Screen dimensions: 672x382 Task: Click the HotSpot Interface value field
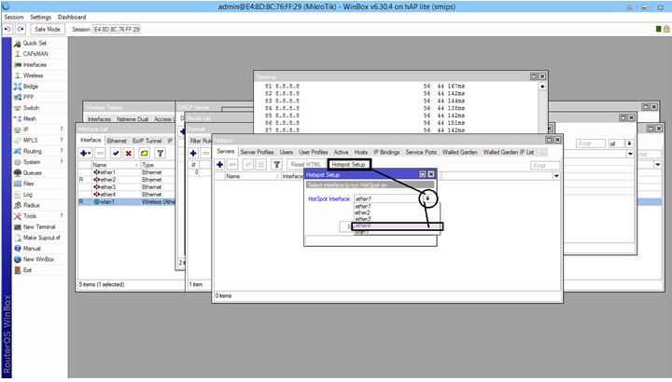(388, 198)
